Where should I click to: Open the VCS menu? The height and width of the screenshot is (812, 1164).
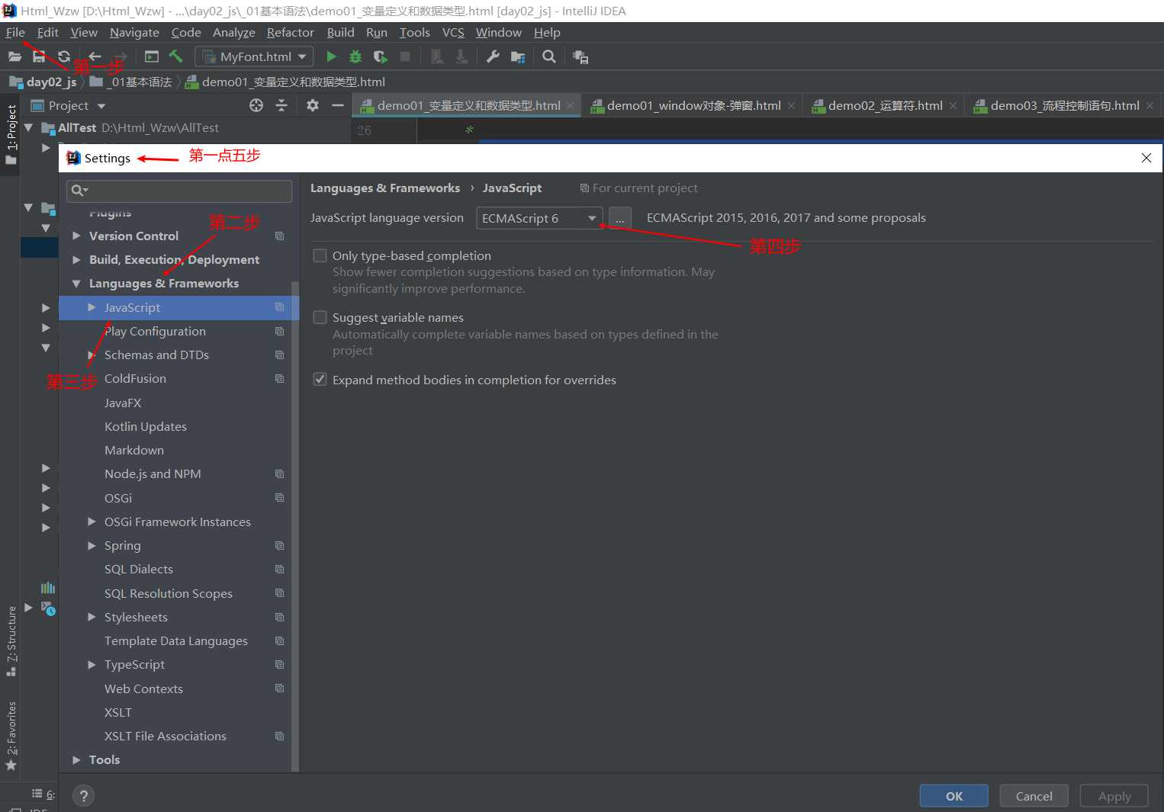pos(453,32)
